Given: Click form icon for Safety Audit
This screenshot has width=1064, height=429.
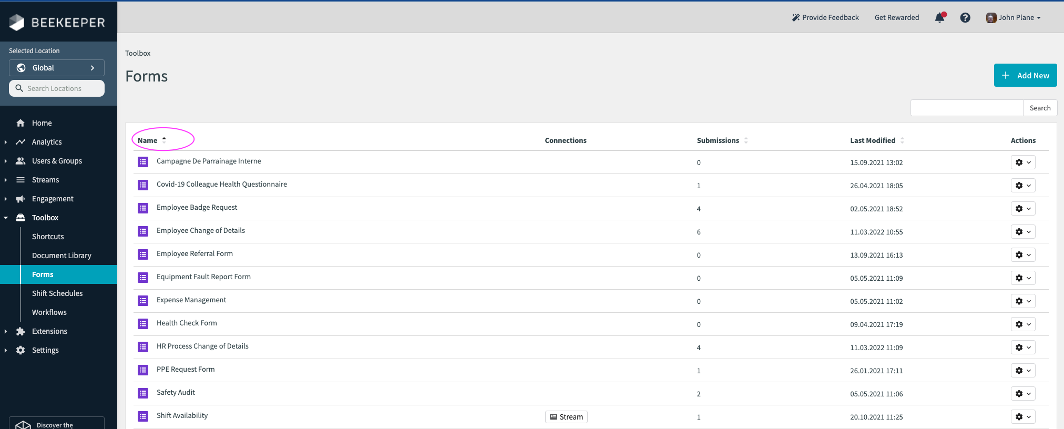Looking at the screenshot, I should click(143, 393).
